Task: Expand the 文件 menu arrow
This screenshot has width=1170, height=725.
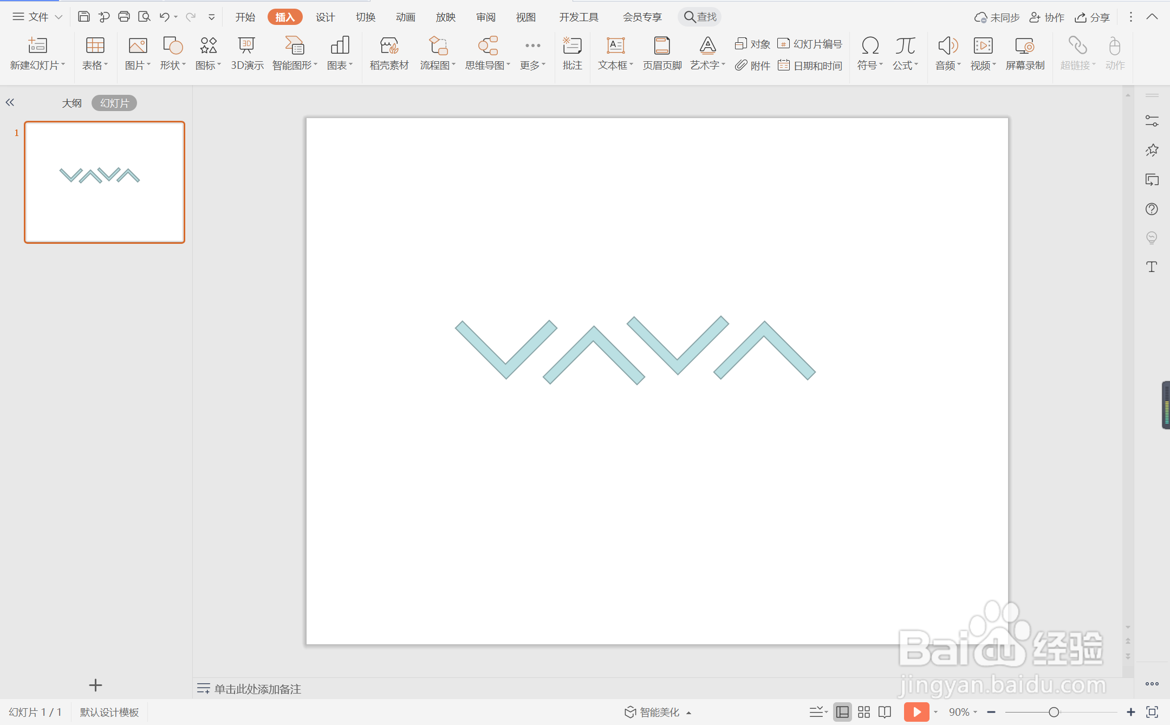Action: [58, 17]
